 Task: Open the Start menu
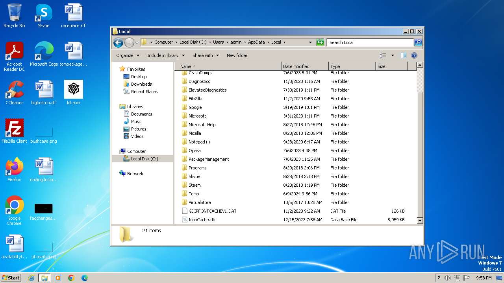(x=11, y=278)
